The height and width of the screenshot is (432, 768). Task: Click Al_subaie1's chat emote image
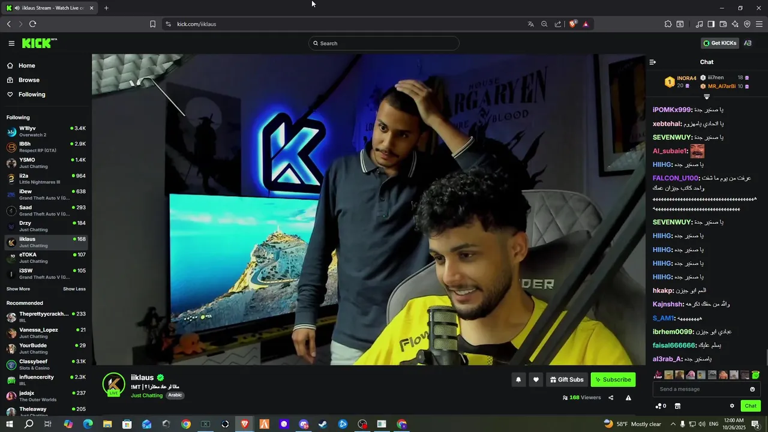(697, 151)
